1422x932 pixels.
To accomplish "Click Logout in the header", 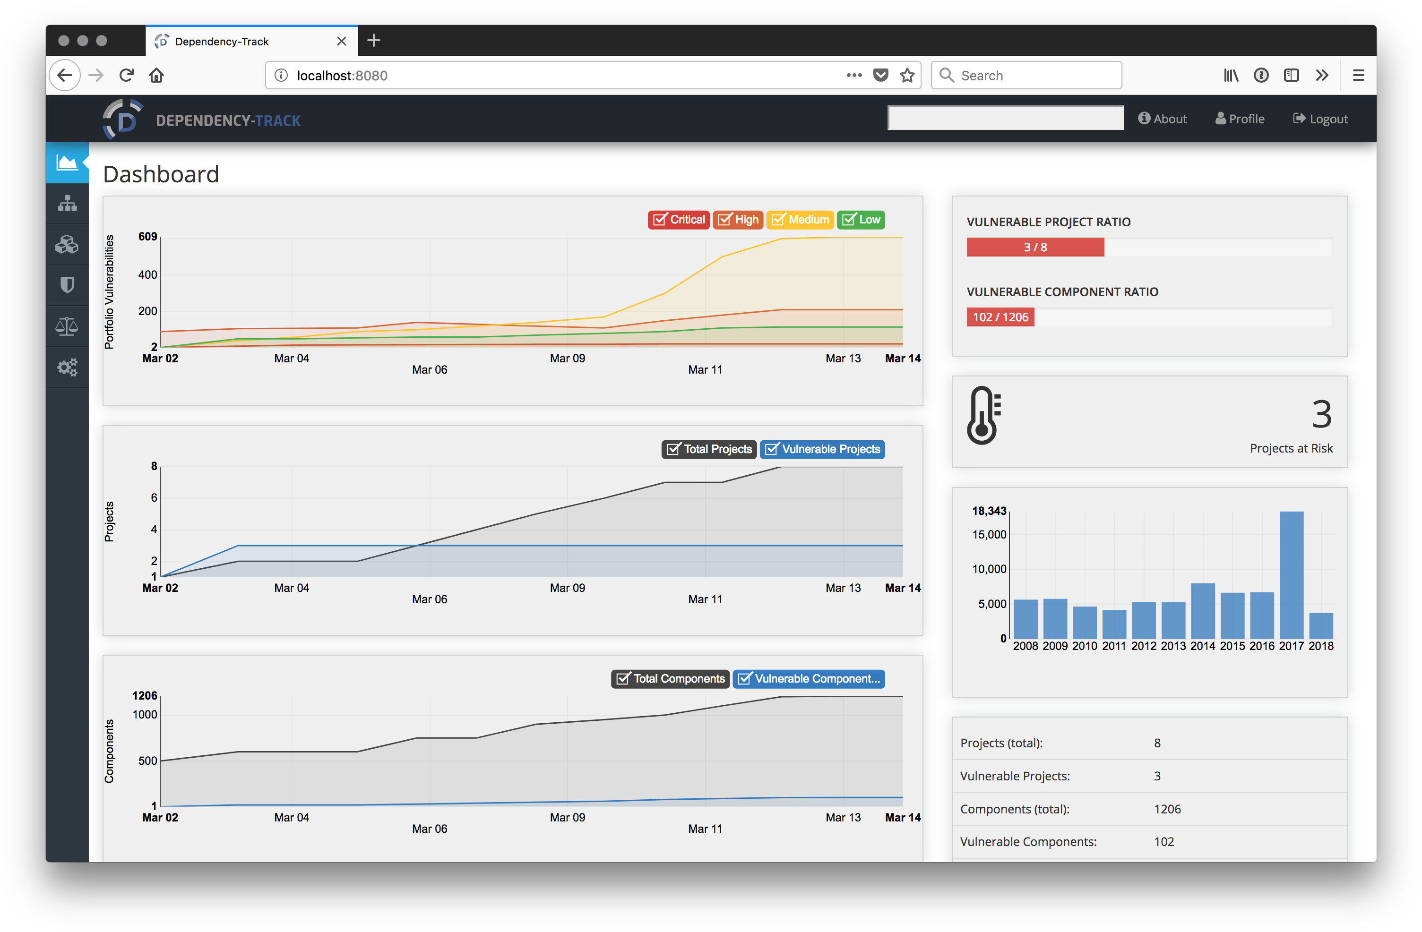I will point(1320,119).
